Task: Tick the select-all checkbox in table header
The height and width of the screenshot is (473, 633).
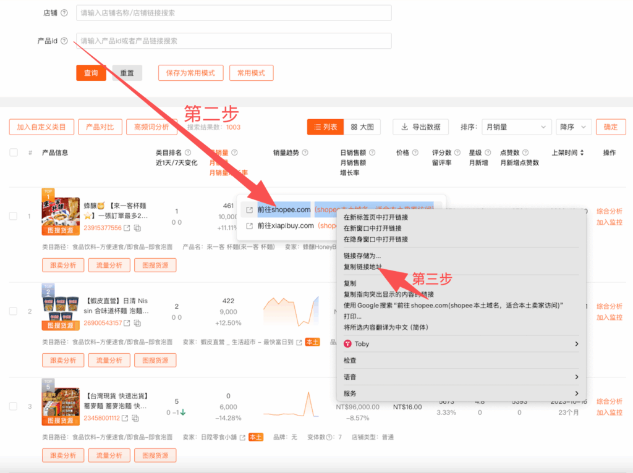Action: click(x=14, y=153)
